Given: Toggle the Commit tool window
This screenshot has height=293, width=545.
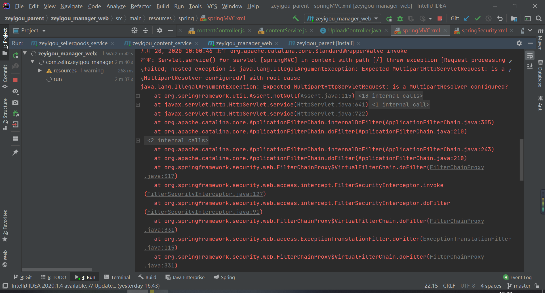Looking at the screenshot, I should (x=5, y=76).
